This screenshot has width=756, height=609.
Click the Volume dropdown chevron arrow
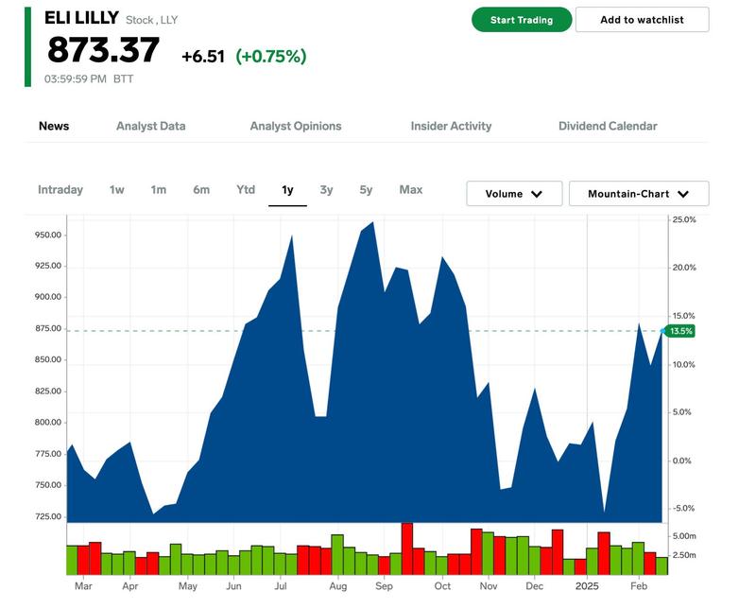tap(537, 194)
